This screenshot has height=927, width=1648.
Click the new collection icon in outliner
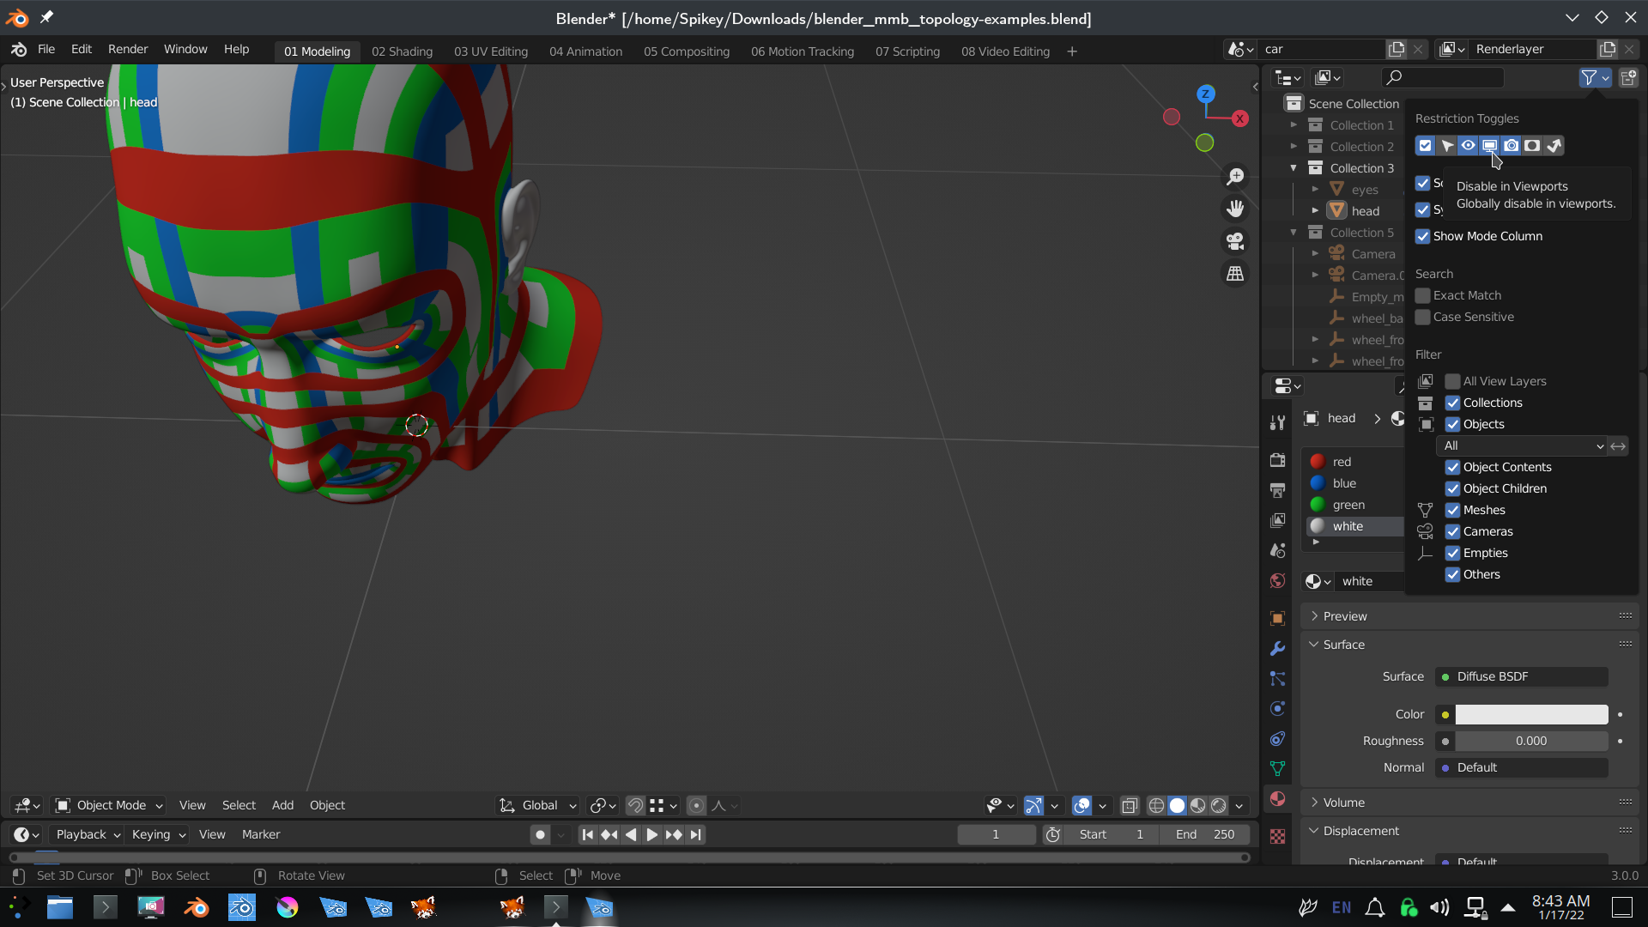1627,78
